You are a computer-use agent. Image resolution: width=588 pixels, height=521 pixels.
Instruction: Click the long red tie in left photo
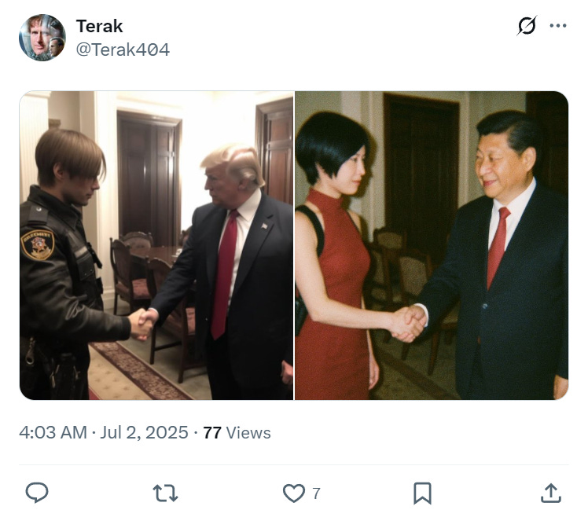click(x=224, y=275)
